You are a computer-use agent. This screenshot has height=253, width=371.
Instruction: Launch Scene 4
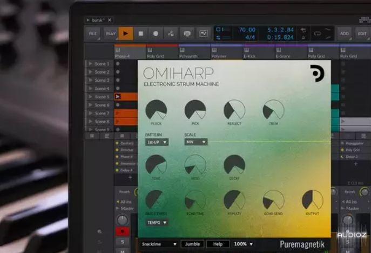90,88
